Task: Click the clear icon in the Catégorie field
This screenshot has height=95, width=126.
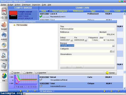Action: pos(113,51)
